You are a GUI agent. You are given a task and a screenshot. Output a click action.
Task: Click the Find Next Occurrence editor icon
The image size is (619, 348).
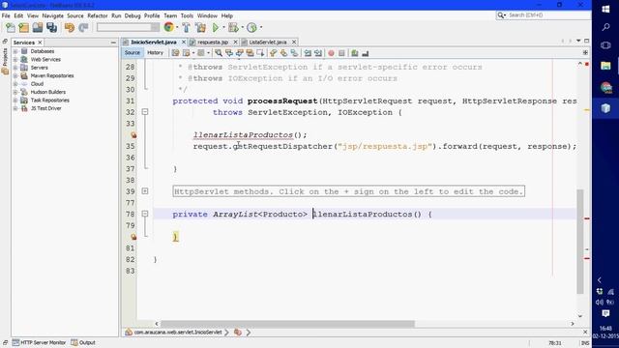click(x=240, y=53)
